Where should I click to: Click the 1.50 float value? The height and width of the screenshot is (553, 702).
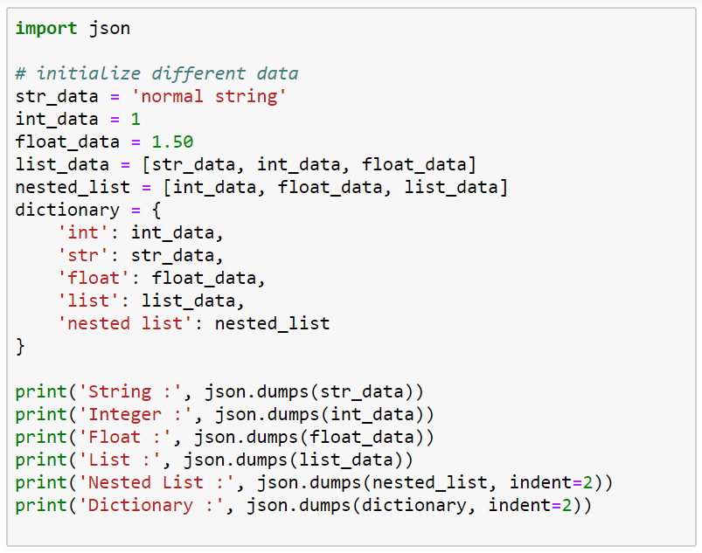[x=172, y=142]
